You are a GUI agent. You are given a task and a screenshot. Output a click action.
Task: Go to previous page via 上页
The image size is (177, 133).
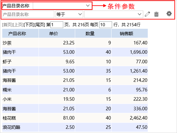pos(18,25)
